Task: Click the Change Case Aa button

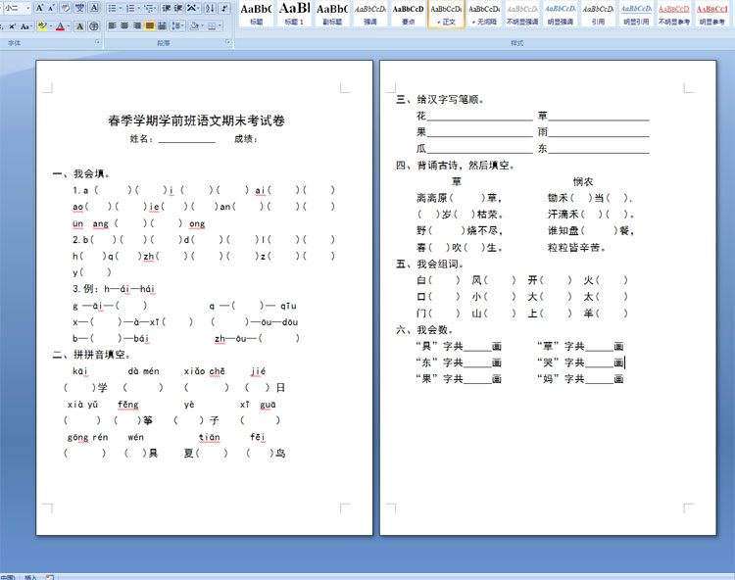Action: click(24, 26)
